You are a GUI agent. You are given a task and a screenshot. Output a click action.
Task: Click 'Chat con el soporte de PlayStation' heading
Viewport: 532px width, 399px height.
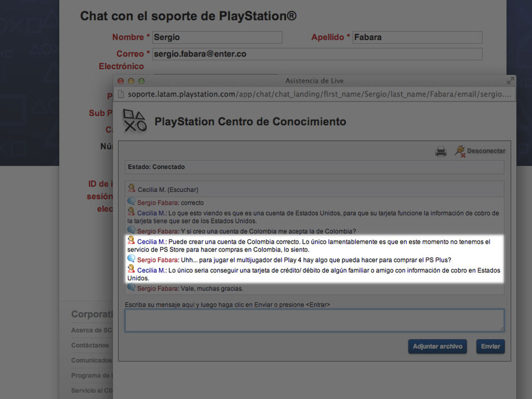point(188,16)
